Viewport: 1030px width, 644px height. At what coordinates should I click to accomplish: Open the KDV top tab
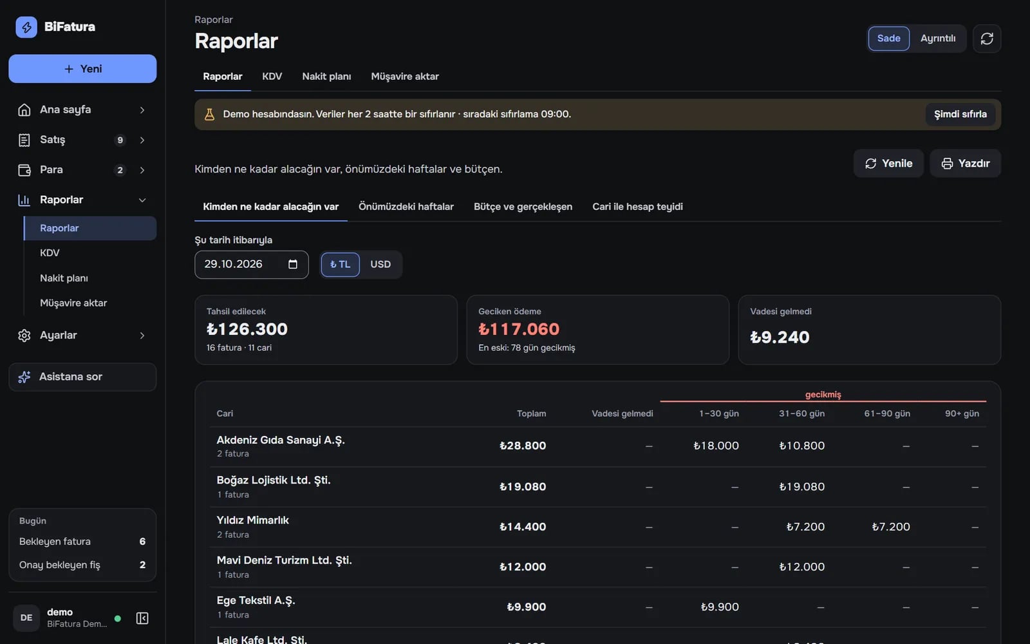272,77
